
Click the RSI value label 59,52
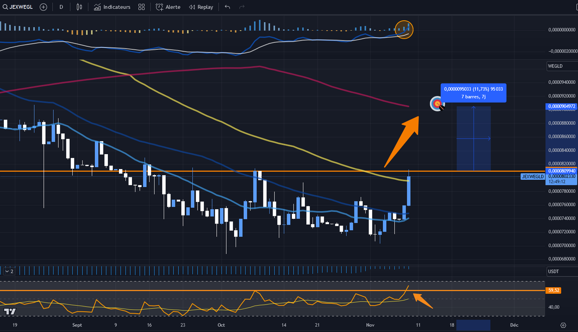(552, 291)
